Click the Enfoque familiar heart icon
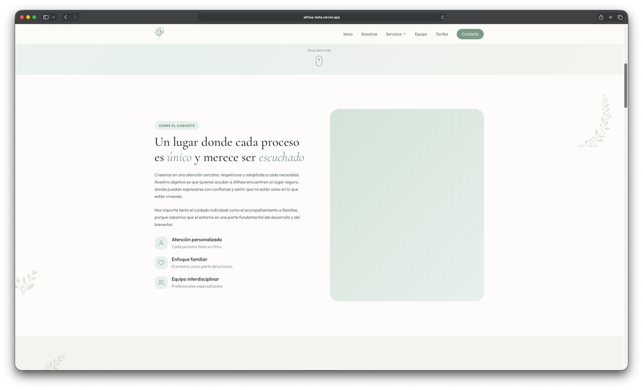 pyautogui.click(x=161, y=263)
